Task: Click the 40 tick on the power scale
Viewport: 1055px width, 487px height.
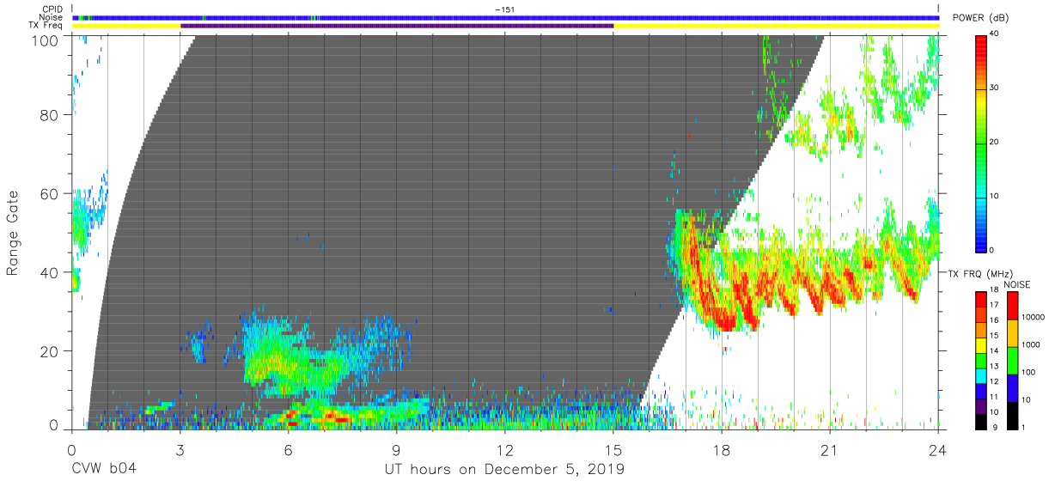Action: coord(994,33)
